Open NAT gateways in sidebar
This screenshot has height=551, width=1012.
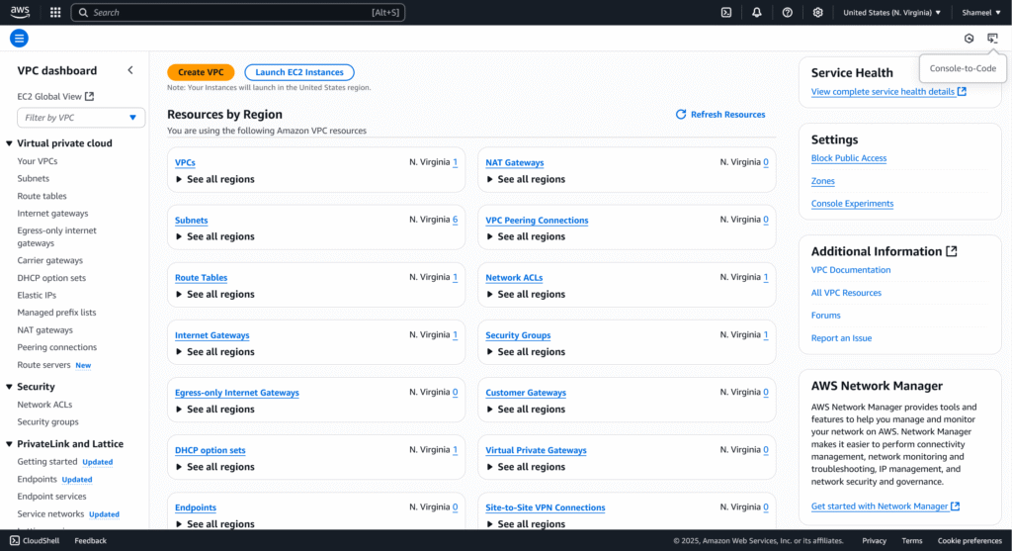[x=45, y=329]
